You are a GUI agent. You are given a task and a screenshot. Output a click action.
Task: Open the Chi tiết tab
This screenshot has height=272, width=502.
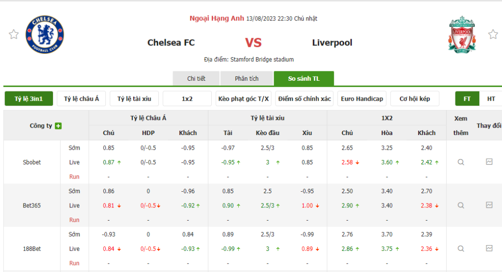196,79
